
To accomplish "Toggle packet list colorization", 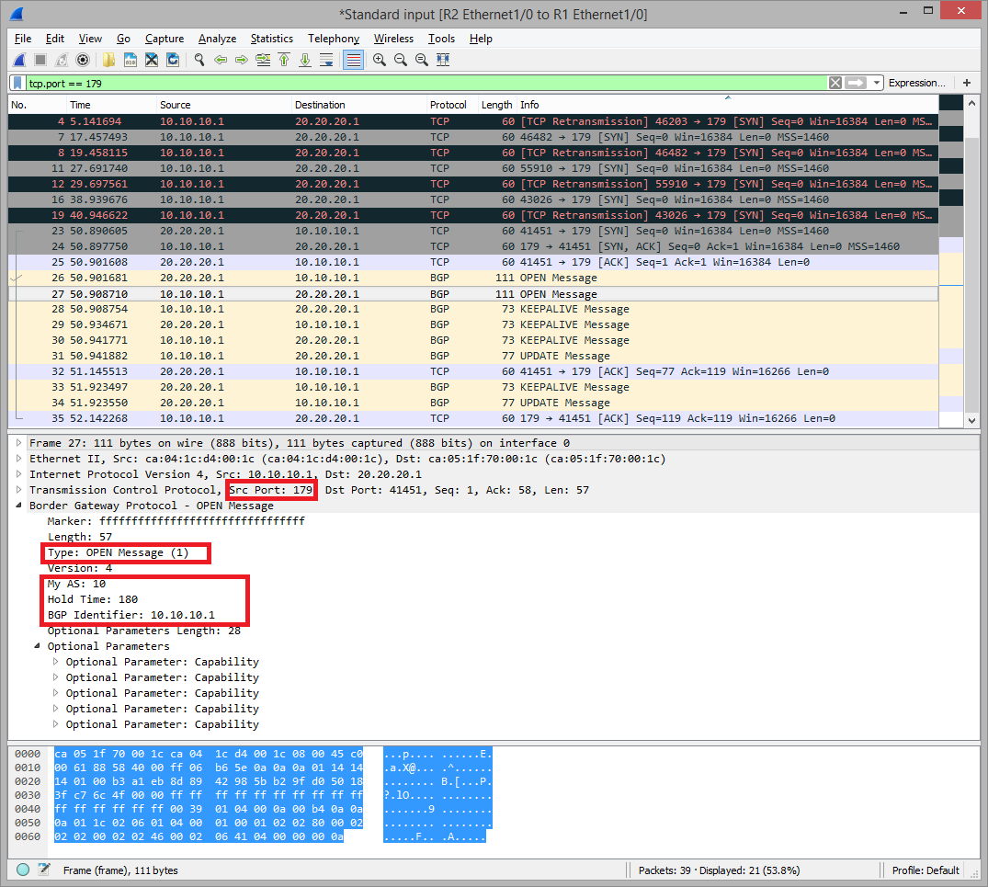I will [x=352, y=60].
